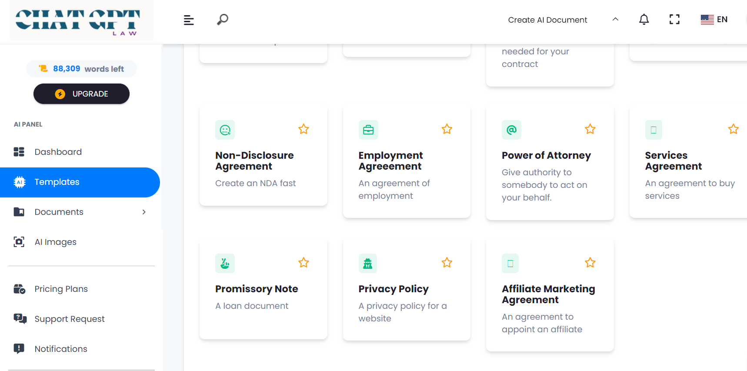Click the Privacy Policy template icon
The width and height of the screenshot is (747, 371).
tap(368, 264)
